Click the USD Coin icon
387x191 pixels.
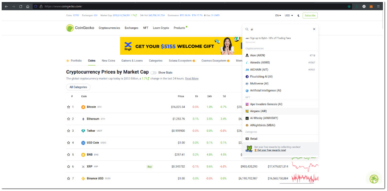[83, 143]
